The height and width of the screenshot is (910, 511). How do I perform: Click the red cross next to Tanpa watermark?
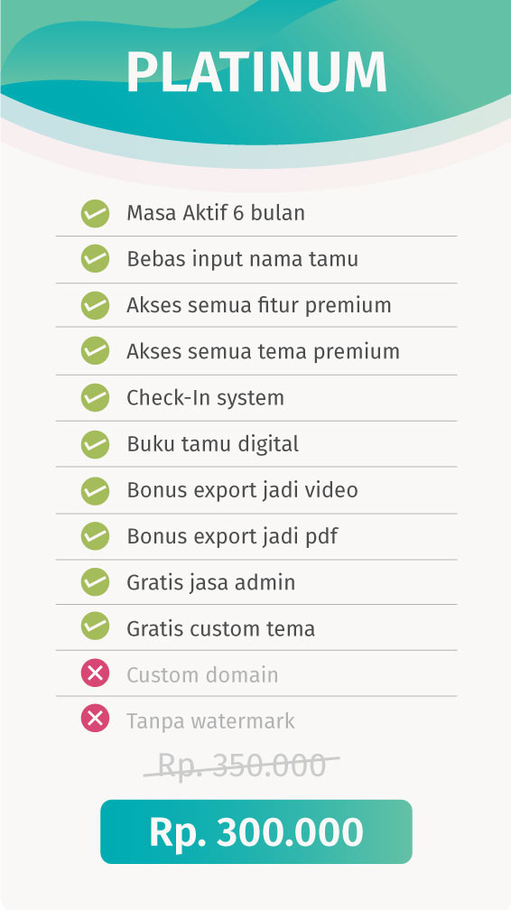click(x=95, y=718)
